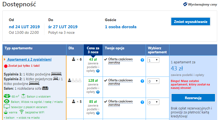Image resolution: width=219 pixels, height=120 pixels.
Task: Open quantity dropdown for 43 zł offer
Action: (153, 60)
